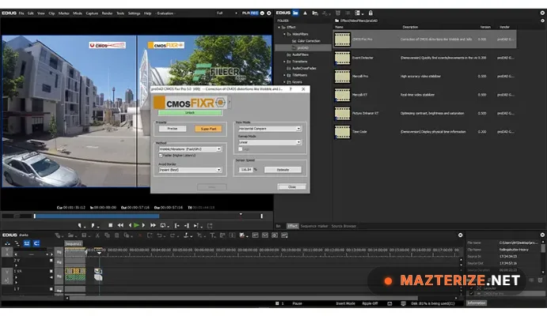547x316 pixels.
Task: Click the Sequence1 timeline tab
Action: coord(74,243)
